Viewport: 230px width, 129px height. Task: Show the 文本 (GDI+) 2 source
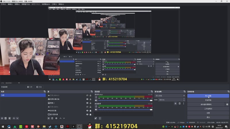click(87, 95)
